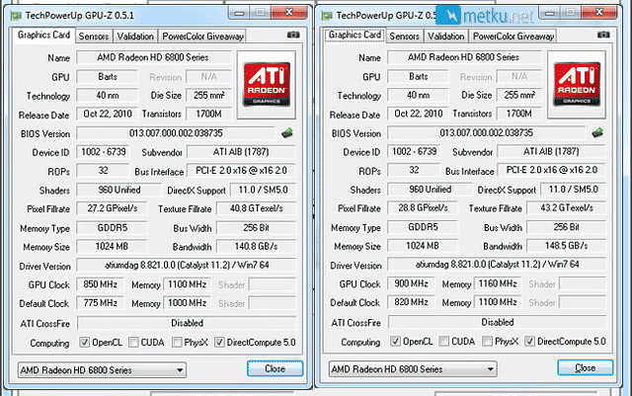This screenshot has height=396, width=632.
Task: Click GPU Barts field in left window
Action: pyautogui.click(x=108, y=77)
